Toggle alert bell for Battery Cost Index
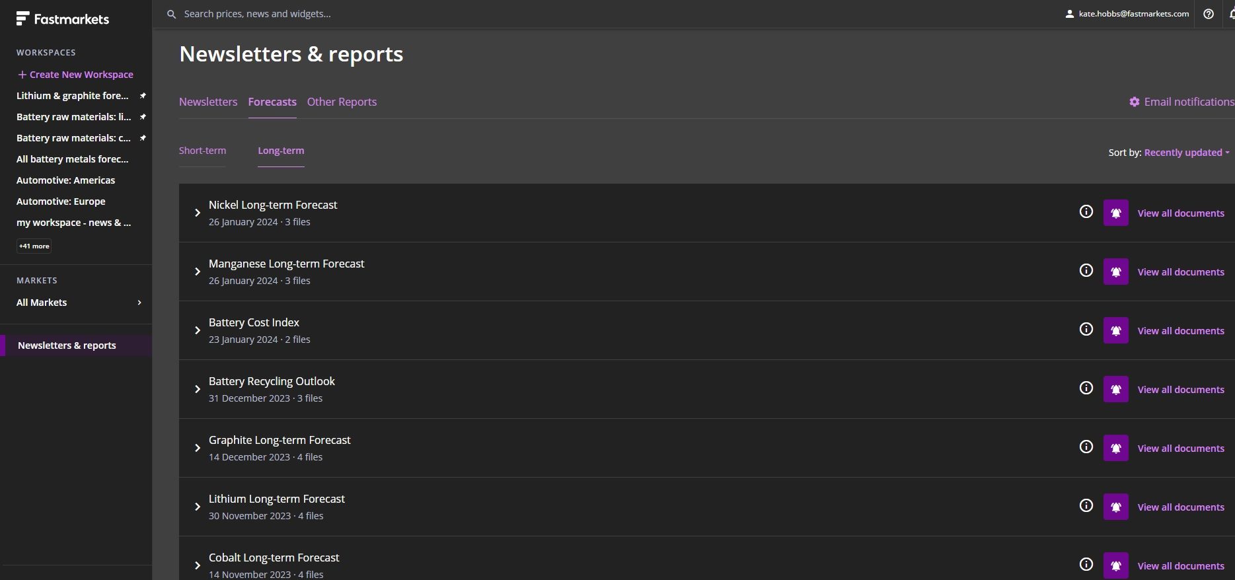 (x=1116, y=331)
